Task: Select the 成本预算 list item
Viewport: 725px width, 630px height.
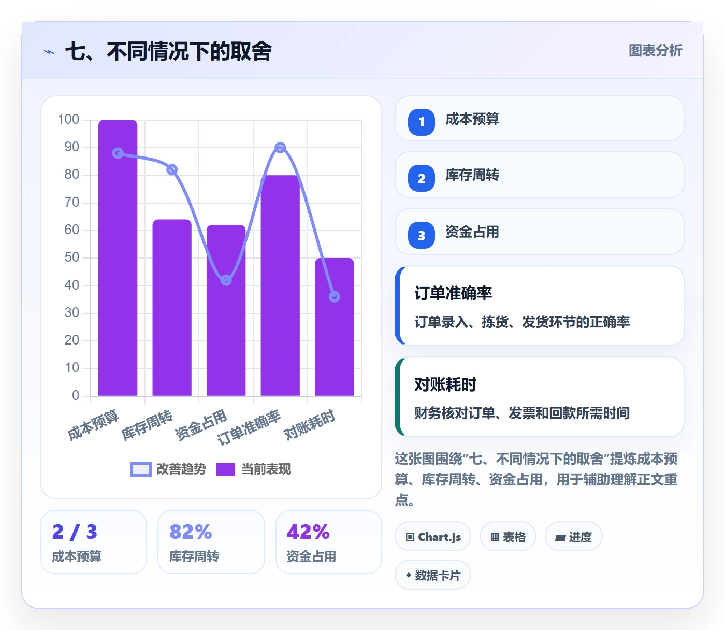Action: coord(540,118)
